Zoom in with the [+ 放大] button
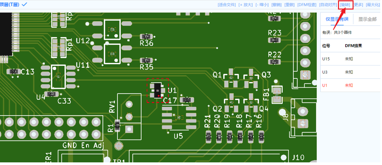This screenshot has height=165, width=382. click(245, 5)
